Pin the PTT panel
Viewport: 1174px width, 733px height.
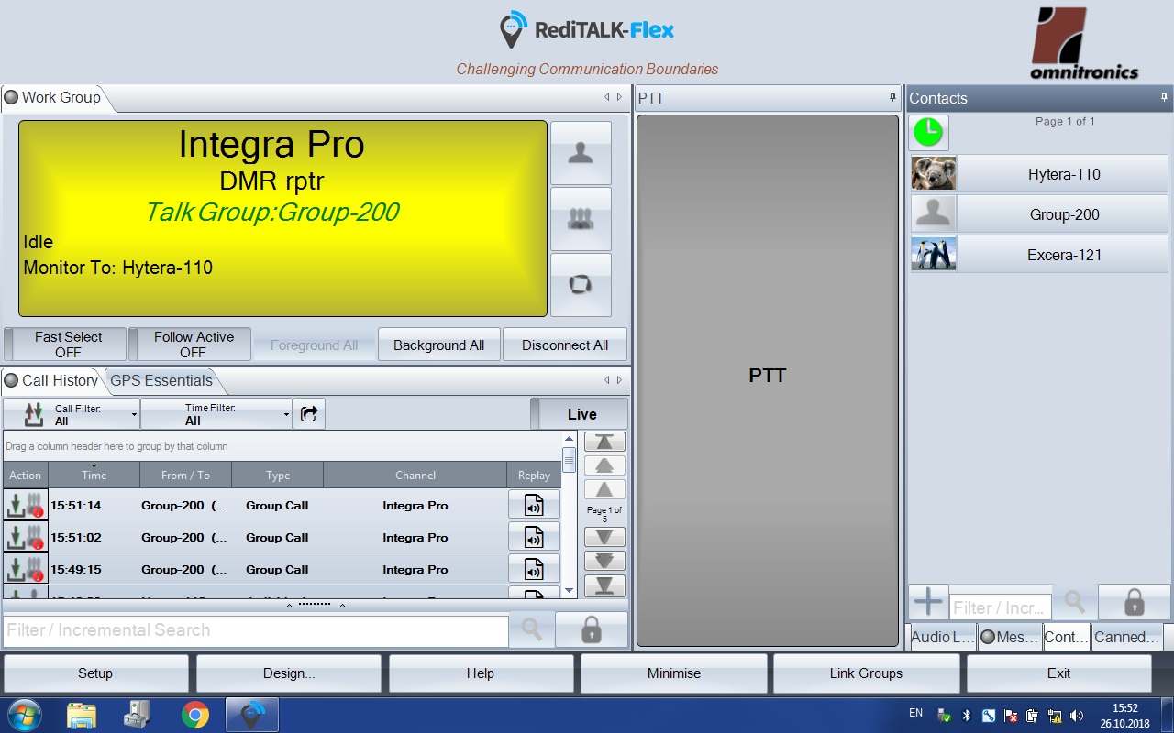point(892,97)
